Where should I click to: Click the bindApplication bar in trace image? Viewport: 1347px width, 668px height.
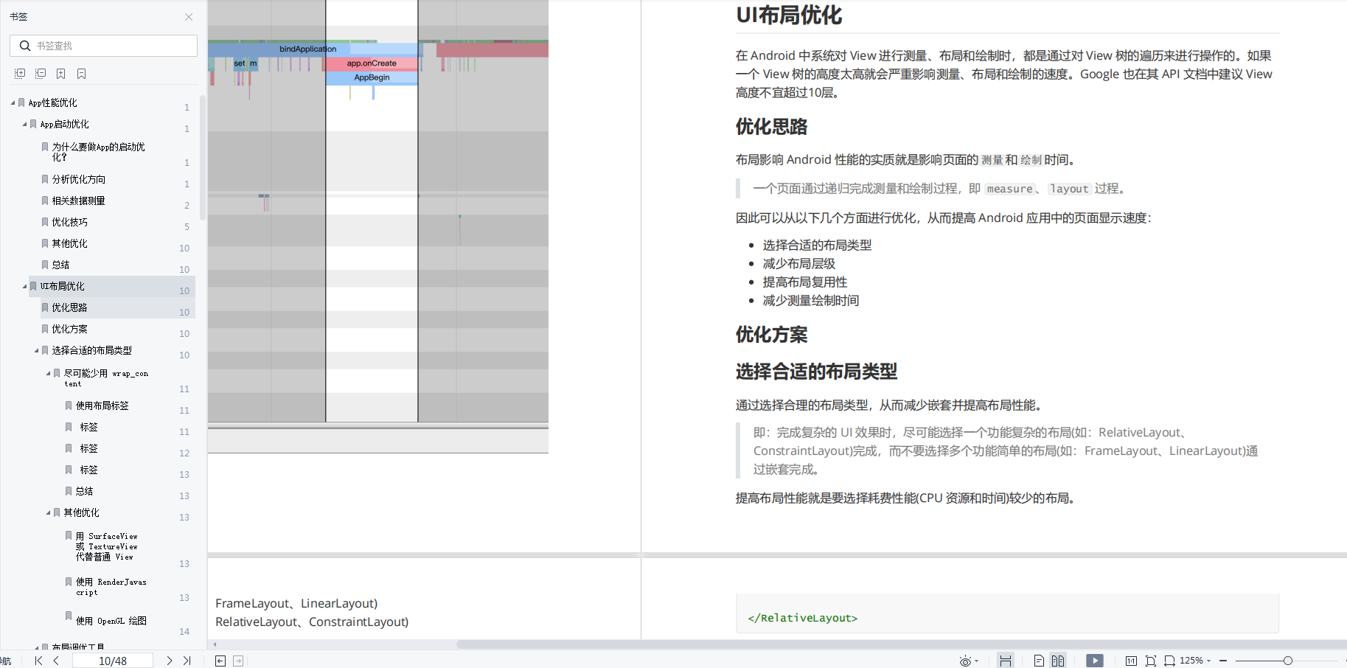point(316,49)
